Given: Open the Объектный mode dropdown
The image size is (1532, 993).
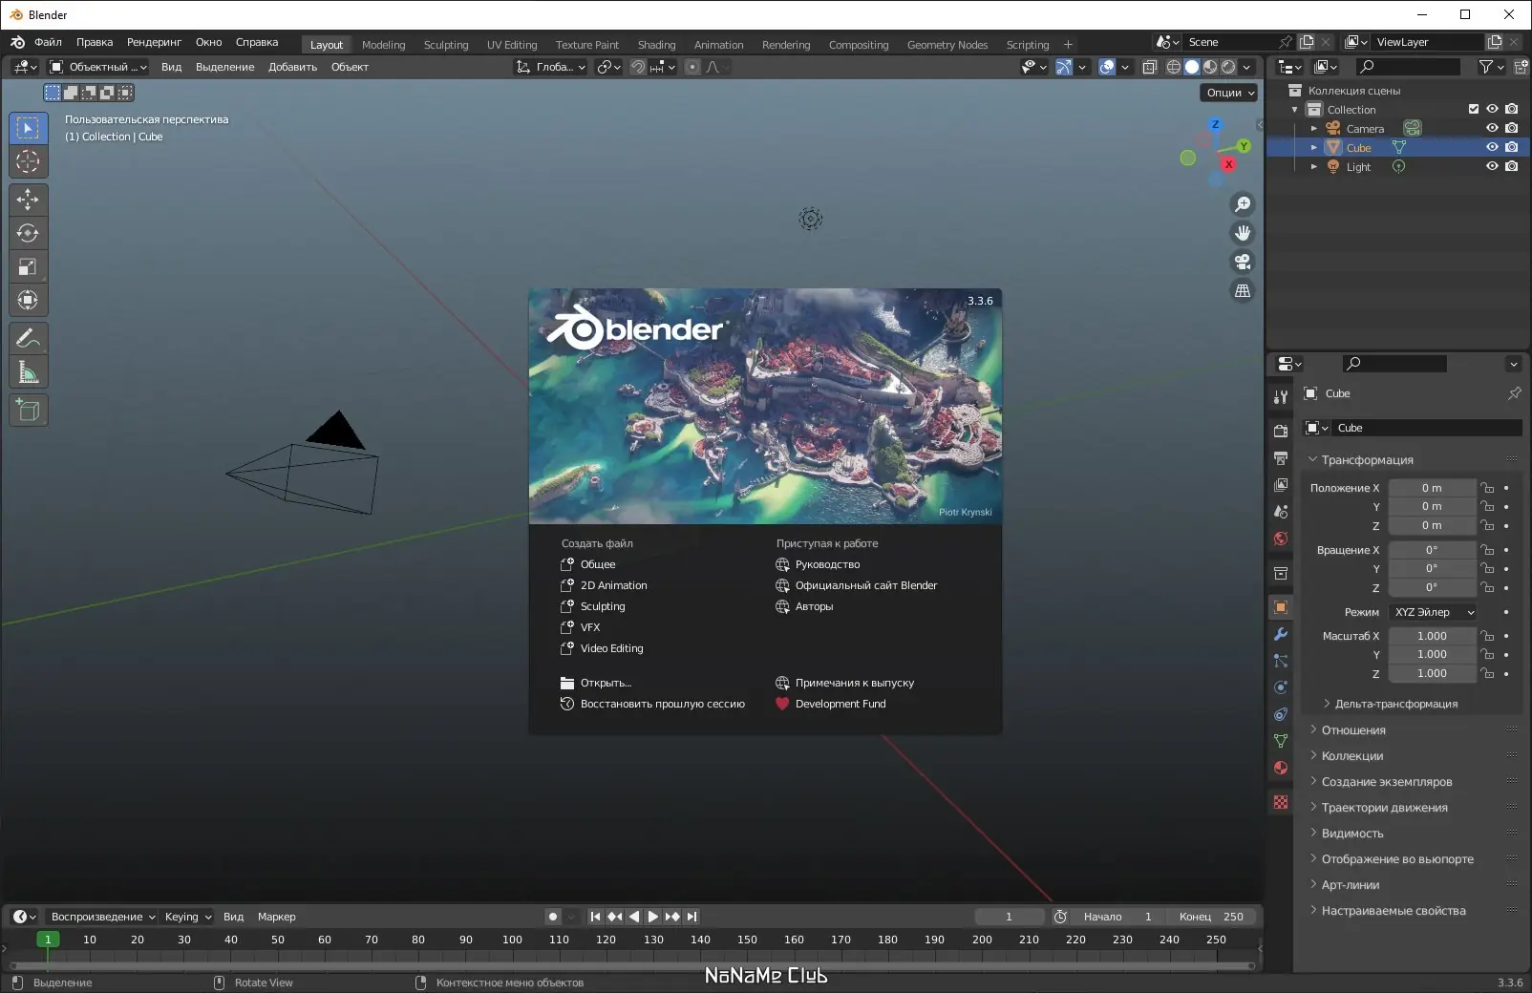Looking at the screenshot, I should 98,67.
